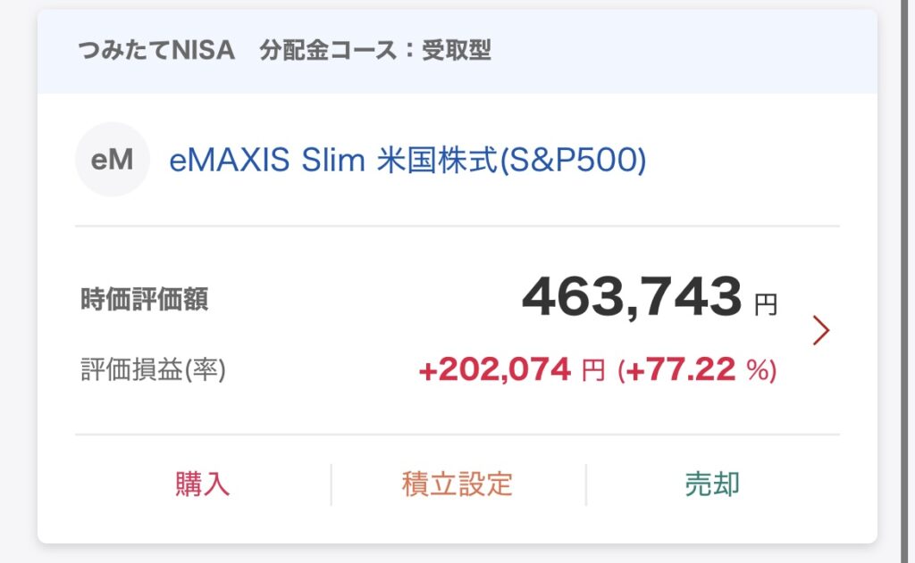Click the divider between 購入 and 積立設定
Image resolution: width=915 pixels, height=563 pixels.
(x=331, y=484)
